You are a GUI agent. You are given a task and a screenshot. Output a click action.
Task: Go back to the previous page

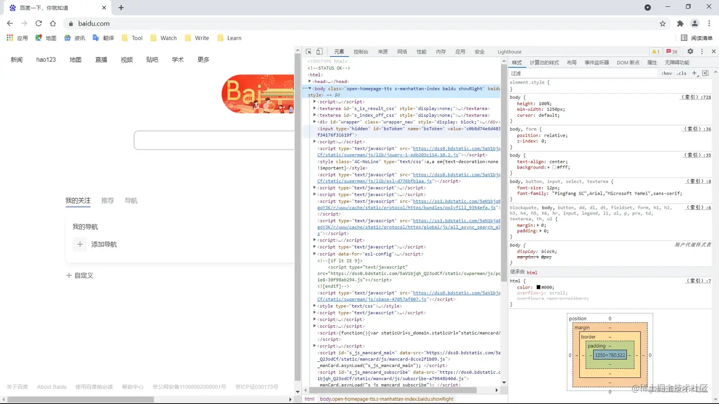click(x=10, y=23)
